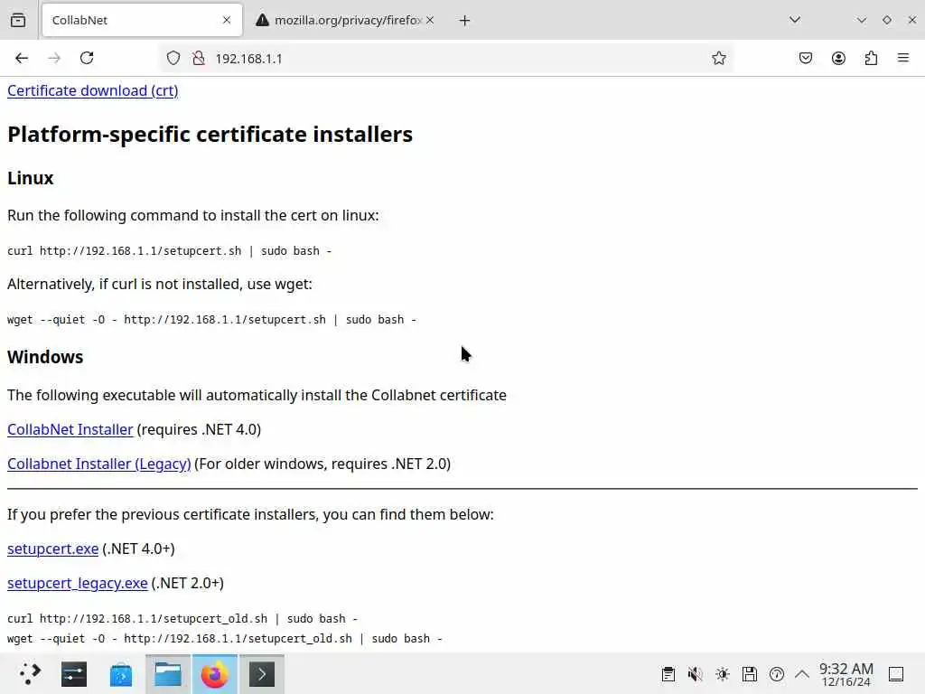Download setupcert_legacy.exe
The width and height of the screenshot is (925, 694).
[78, 583]
